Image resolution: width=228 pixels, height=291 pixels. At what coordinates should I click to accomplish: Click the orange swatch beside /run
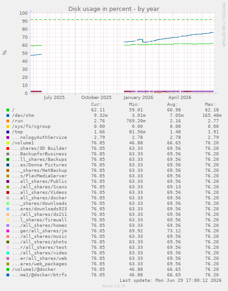(x=8, y=121)
